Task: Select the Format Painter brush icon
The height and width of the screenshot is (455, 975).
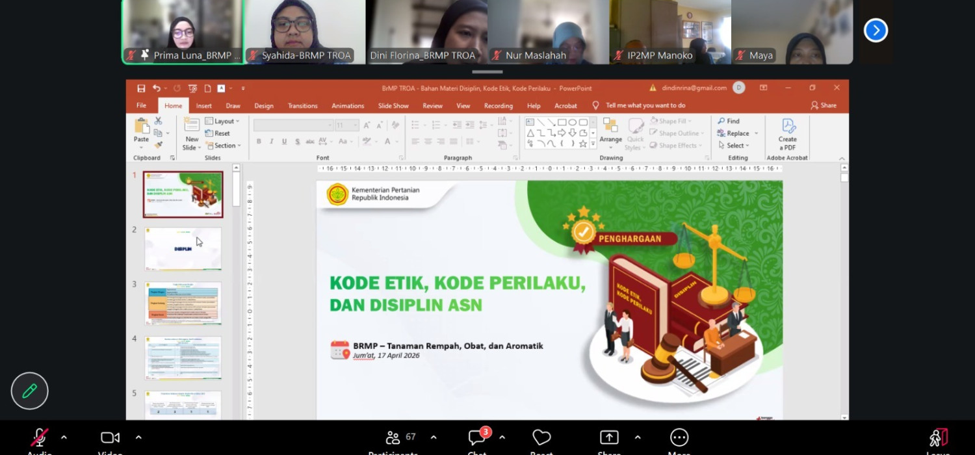Action: coord(158,145)
